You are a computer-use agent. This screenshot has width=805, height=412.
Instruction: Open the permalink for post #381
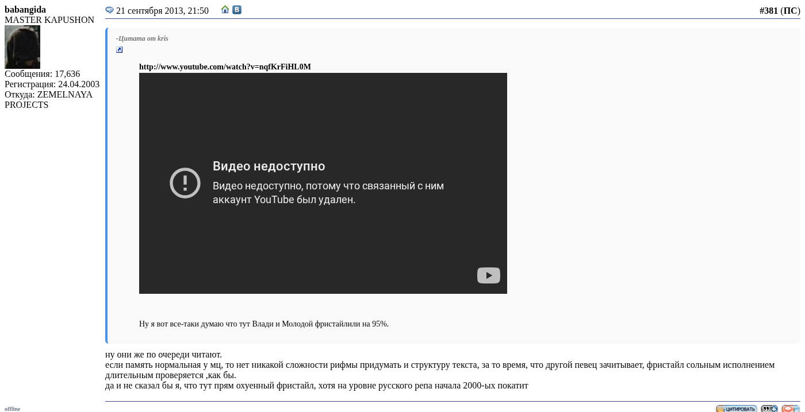tap(768, 11)
